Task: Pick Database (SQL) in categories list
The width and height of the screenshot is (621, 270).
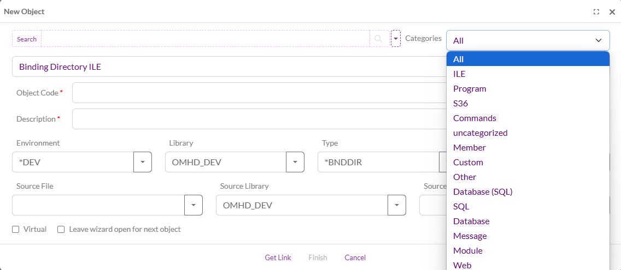Action: (483, 191)
